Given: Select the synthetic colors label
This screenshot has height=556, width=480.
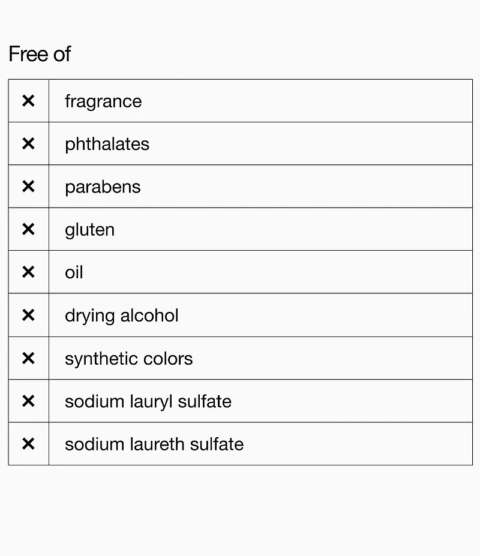Looking at the screenshot, I should coord(128,359).
